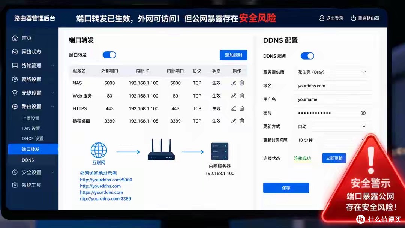Click the user icon next to 退出登录
The image size is (405, 228).
click(322, 18)
